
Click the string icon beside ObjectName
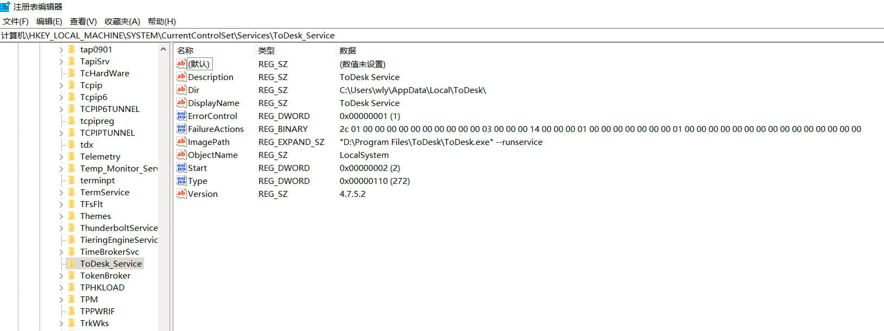pos(181,155)
